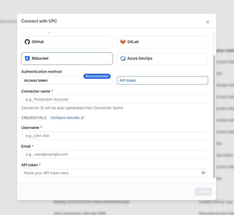Click the CREDENTIALS section heading

(34, 118)
